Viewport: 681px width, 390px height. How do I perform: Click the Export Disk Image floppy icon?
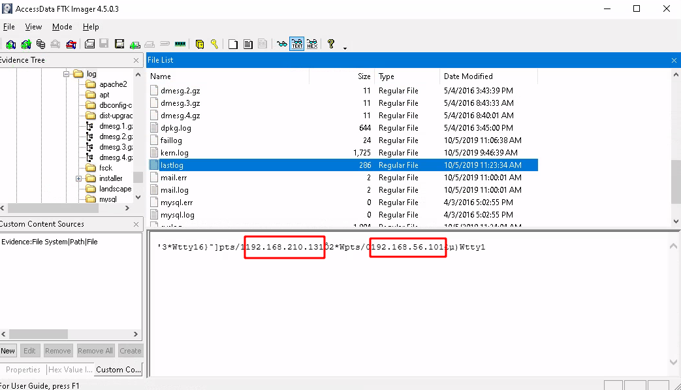[104, 44]
